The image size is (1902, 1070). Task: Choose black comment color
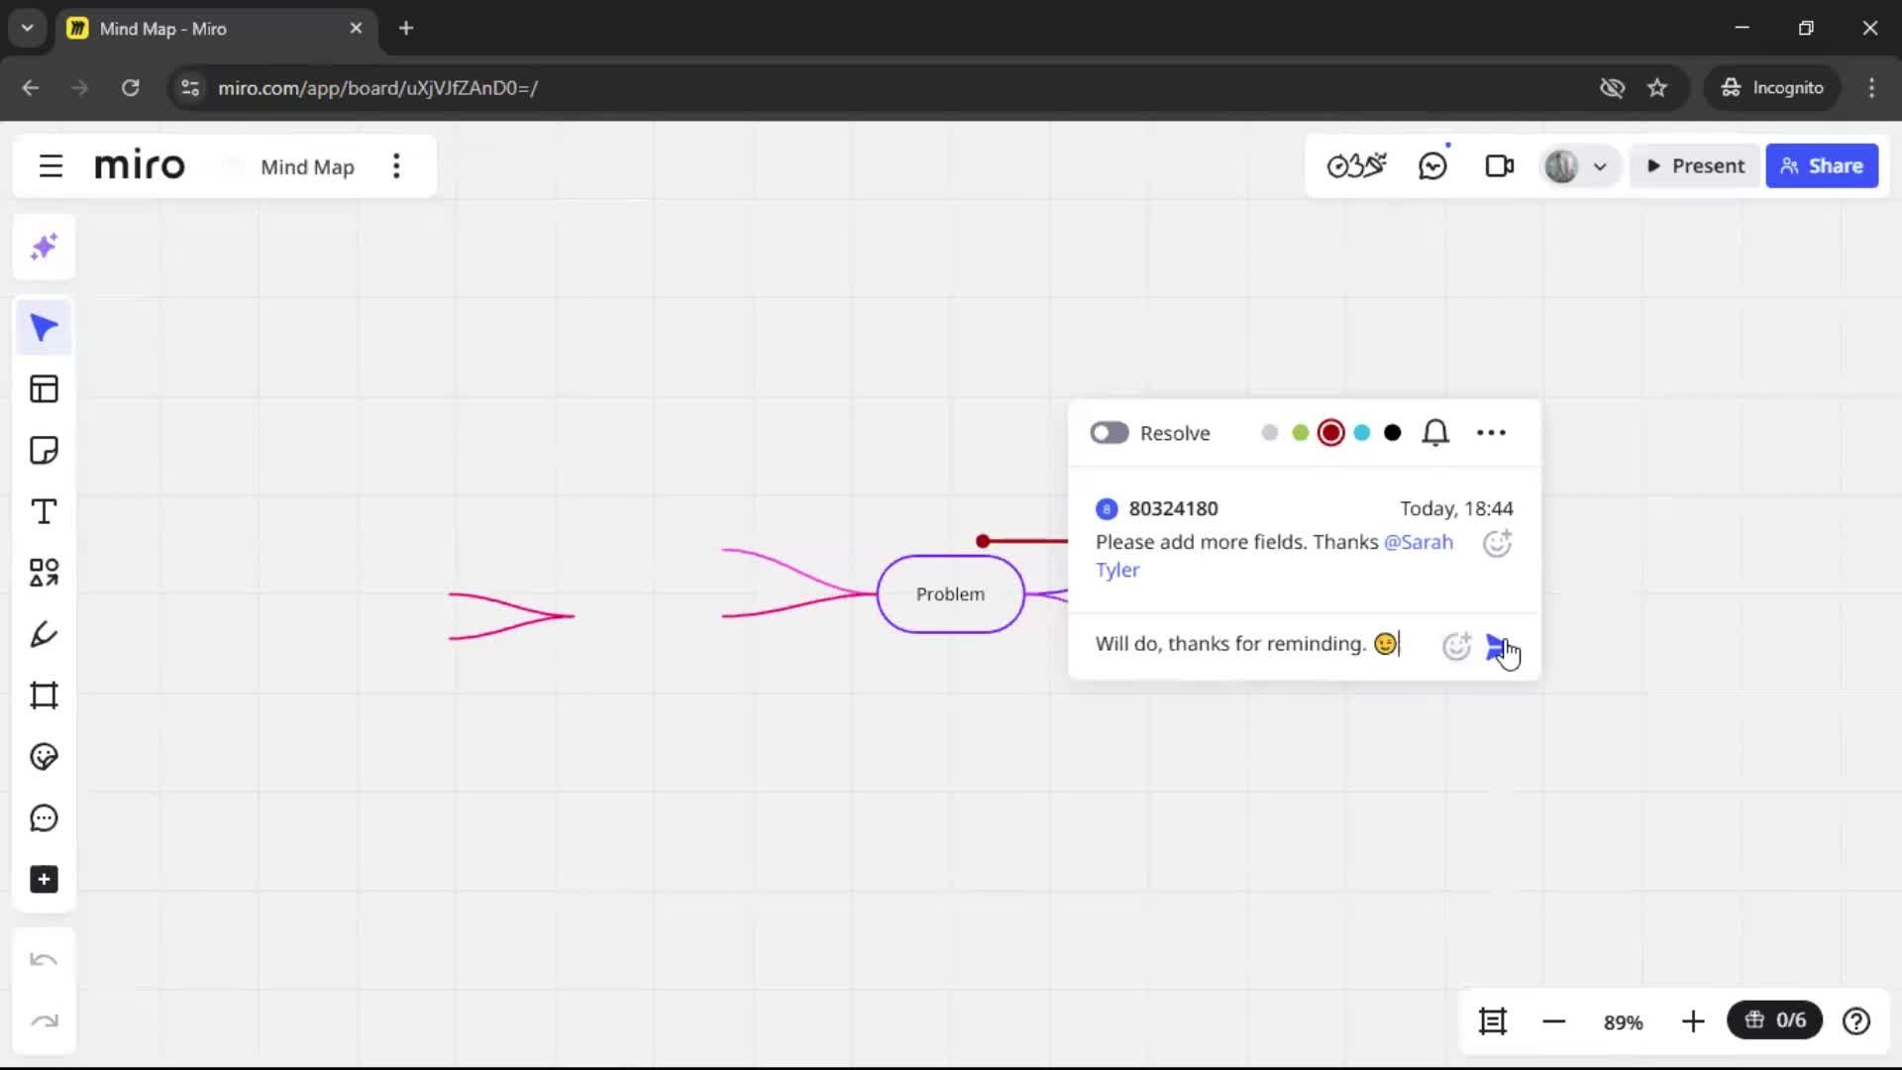click(1392, 433)
